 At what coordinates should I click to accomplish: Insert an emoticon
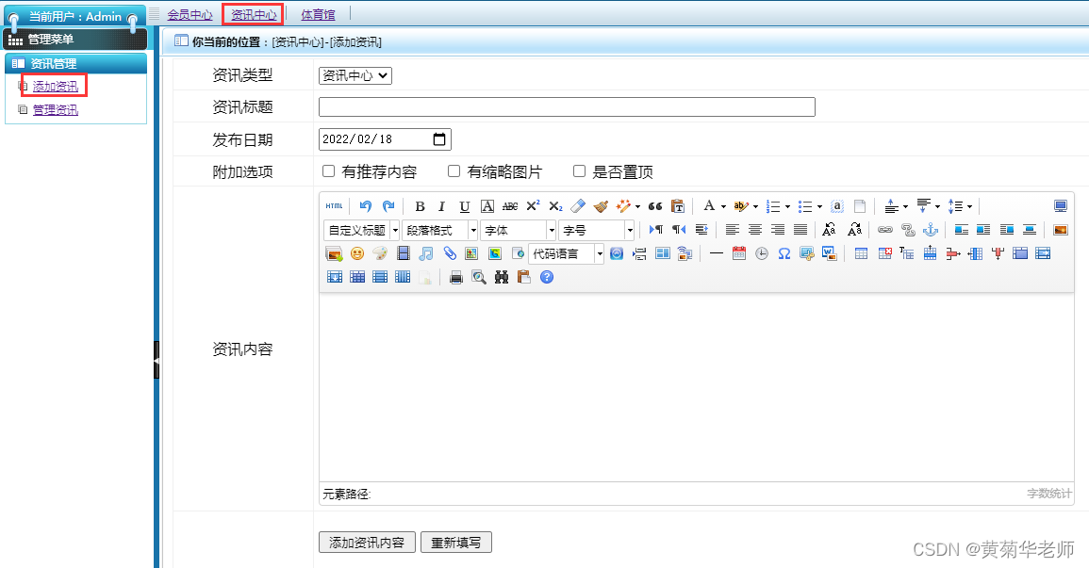(x=357, y=253)
